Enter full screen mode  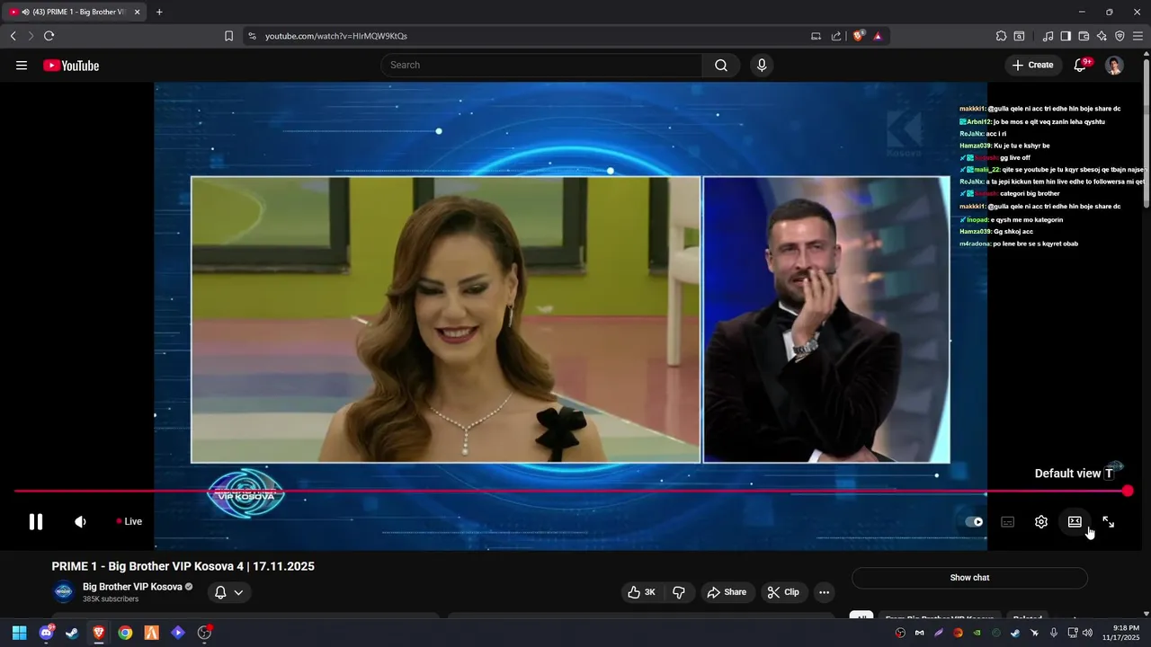coord(1109,521)
